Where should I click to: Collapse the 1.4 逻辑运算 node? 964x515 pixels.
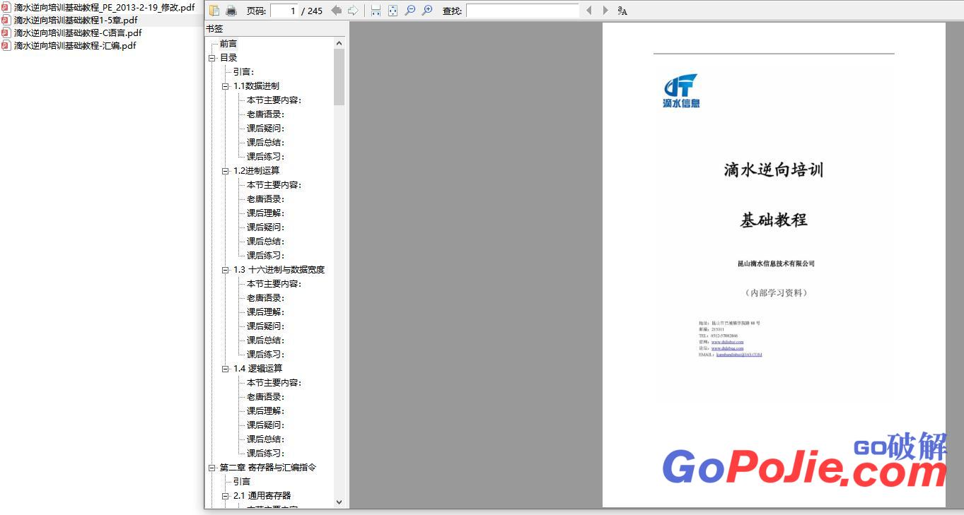[x=225, y=369]
